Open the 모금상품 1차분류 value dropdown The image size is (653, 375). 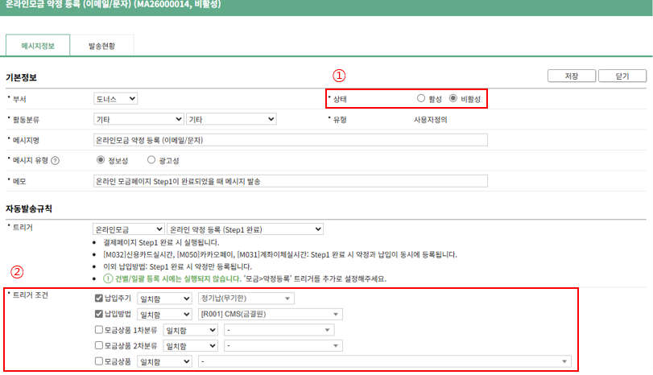point(279,330)
